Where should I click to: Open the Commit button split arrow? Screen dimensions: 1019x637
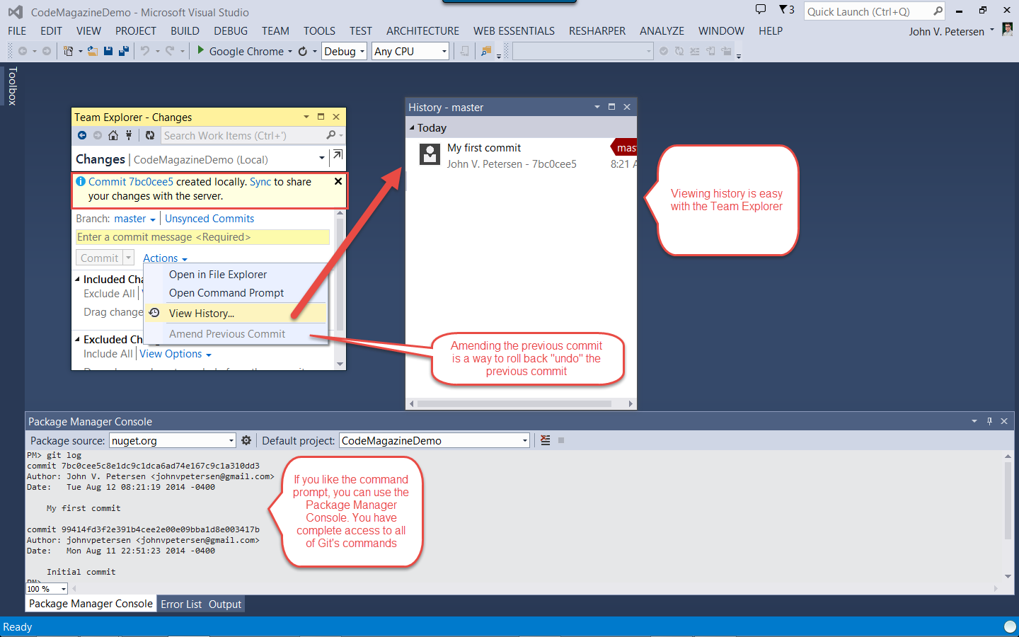point(129,258)
